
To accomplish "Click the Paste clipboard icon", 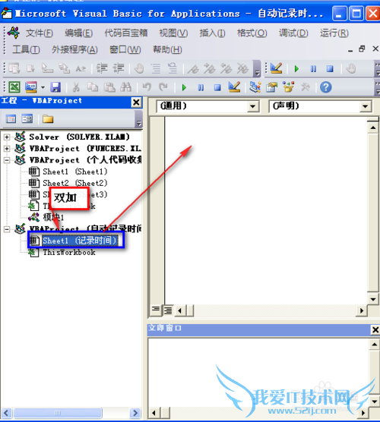I will pos(109,87).
